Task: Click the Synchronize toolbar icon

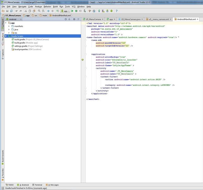Action: coord(11,11)
